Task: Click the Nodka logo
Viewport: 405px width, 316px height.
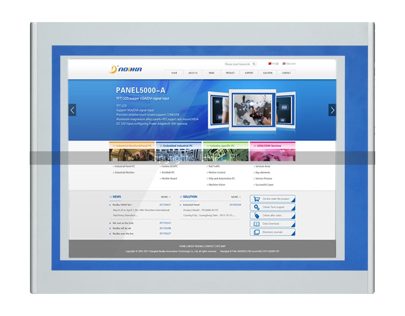Action: (x=125, y=70)
